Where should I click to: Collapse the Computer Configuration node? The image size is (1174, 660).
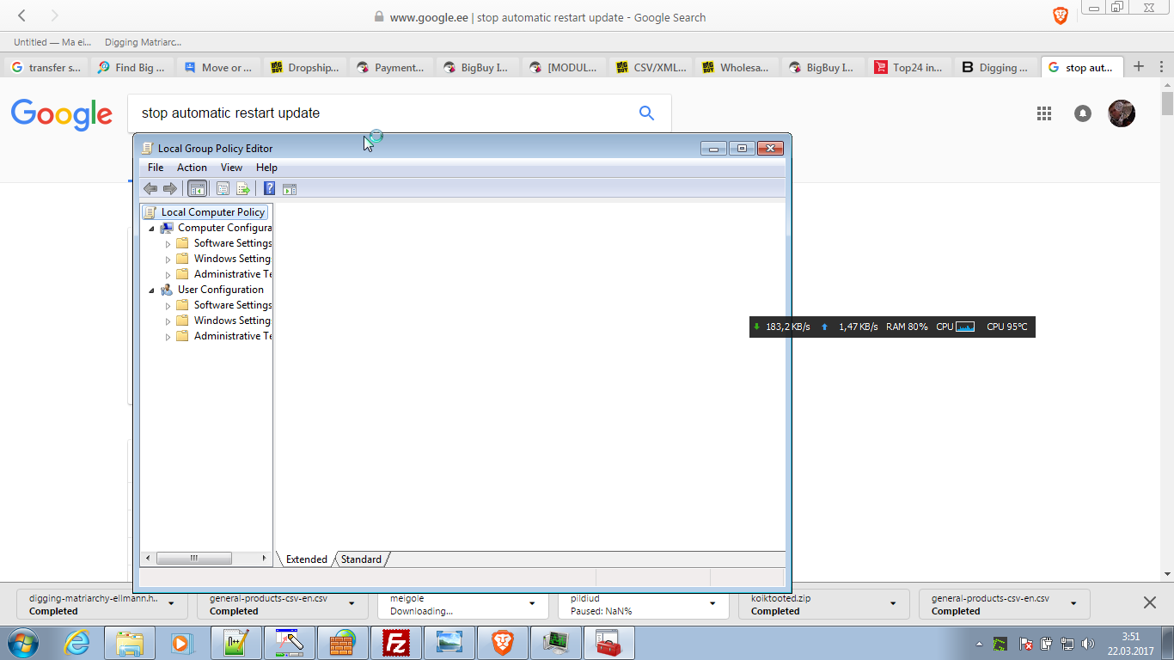coord(152,229)
